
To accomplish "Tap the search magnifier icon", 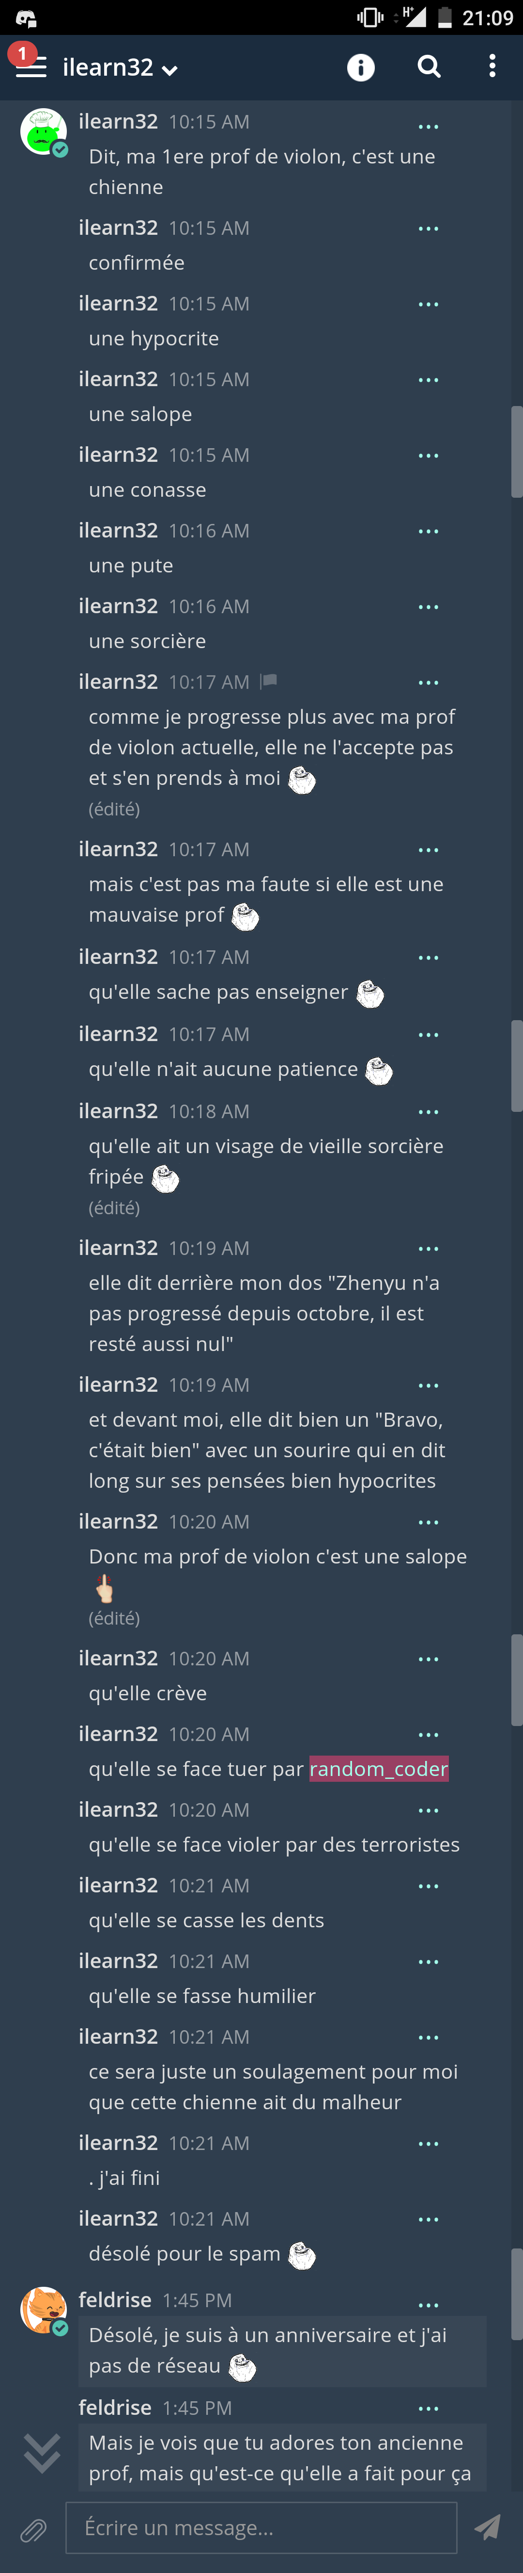I will coord(430,66).
